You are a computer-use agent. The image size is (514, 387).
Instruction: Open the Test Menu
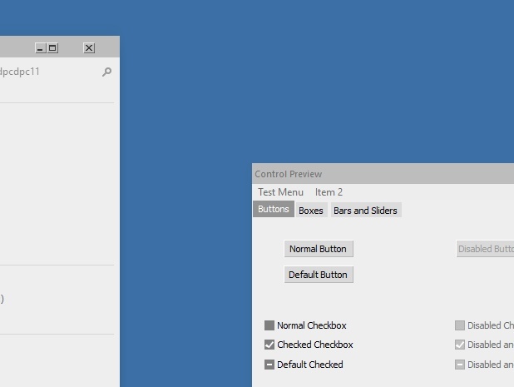point(280,192)
